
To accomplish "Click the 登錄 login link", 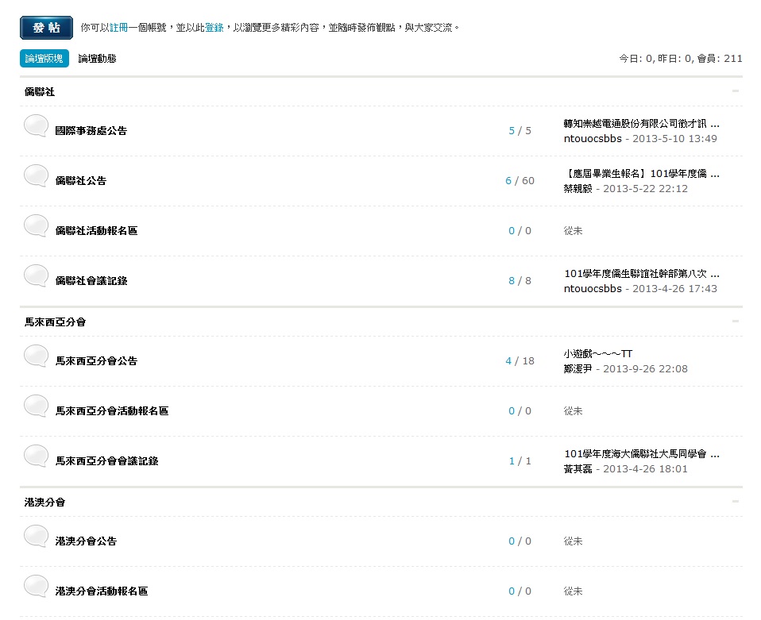I will pos(214,28).
